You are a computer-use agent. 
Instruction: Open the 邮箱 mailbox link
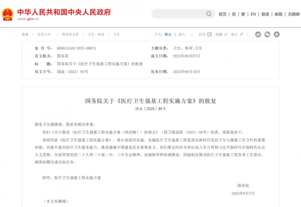(x=278, y=14)
